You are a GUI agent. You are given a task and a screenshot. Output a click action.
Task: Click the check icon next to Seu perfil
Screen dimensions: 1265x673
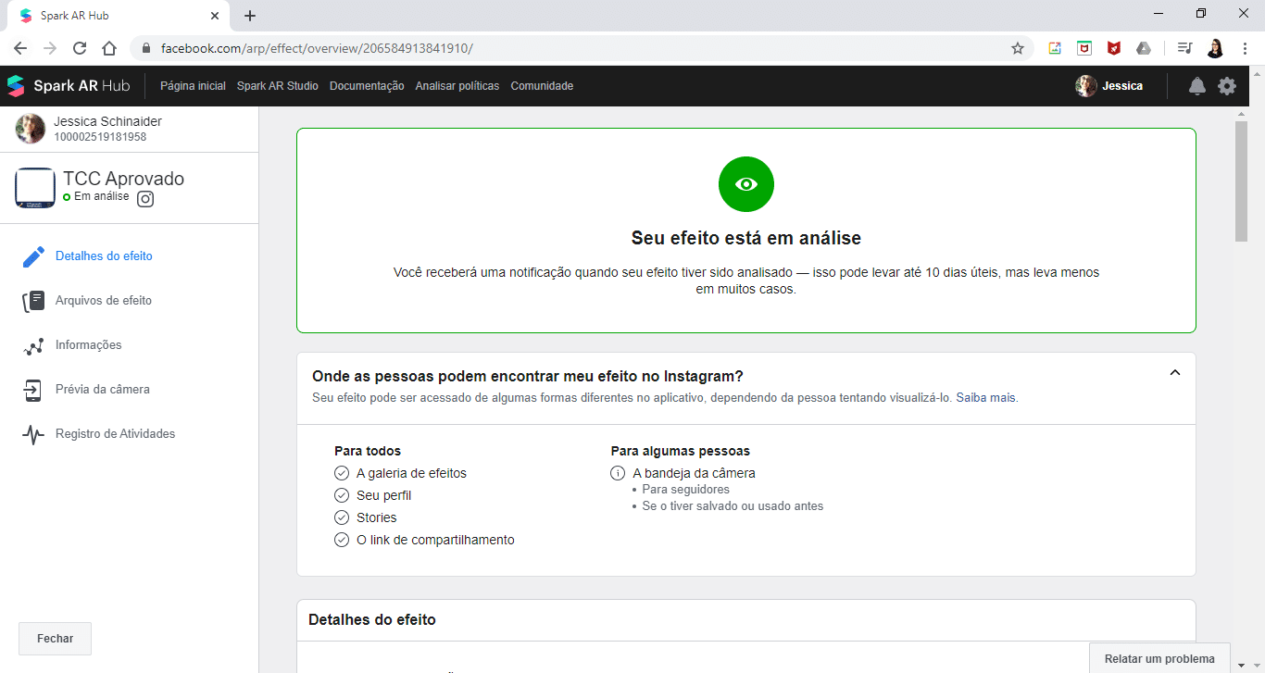point(342,495)
